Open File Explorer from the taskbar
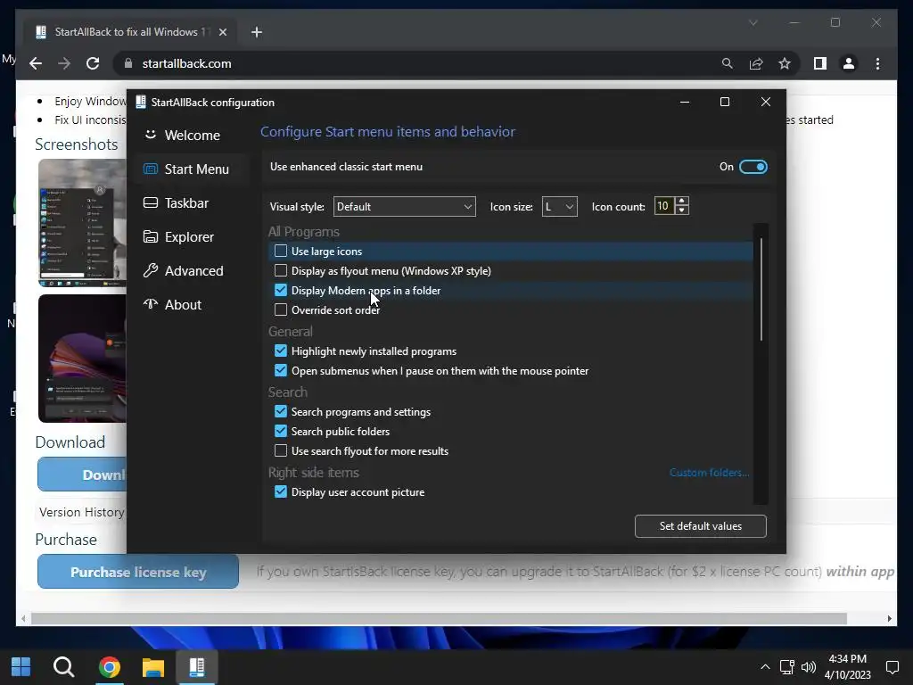 coord(153,667)
